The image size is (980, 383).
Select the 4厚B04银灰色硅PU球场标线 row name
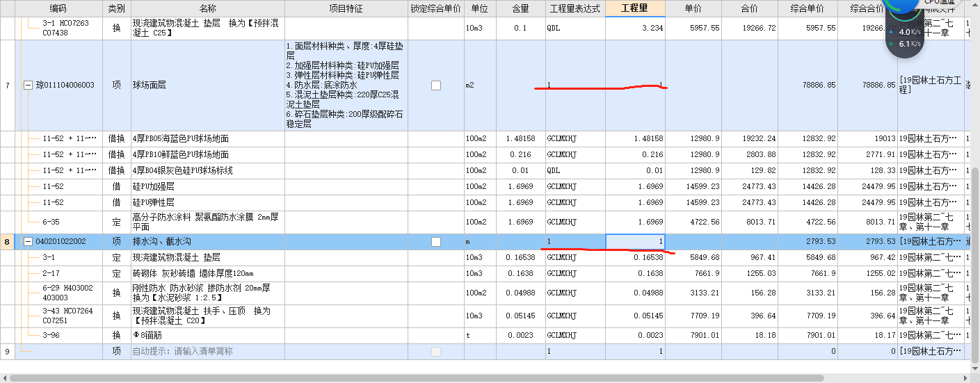208,171
